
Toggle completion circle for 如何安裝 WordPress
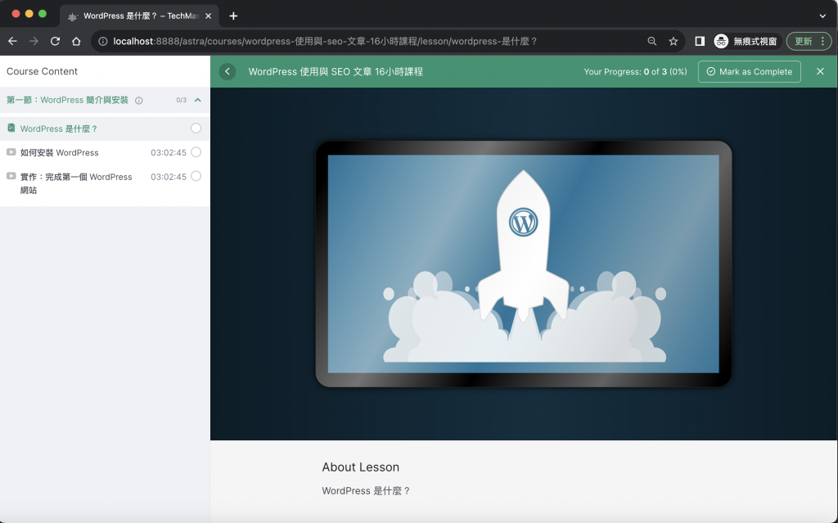click(196, 152)
